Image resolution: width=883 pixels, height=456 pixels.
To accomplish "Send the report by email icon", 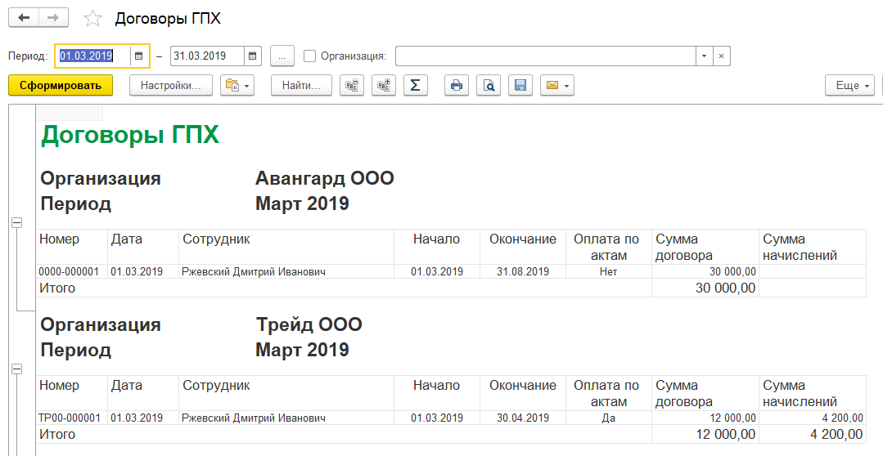I will (x=556, y=85).
